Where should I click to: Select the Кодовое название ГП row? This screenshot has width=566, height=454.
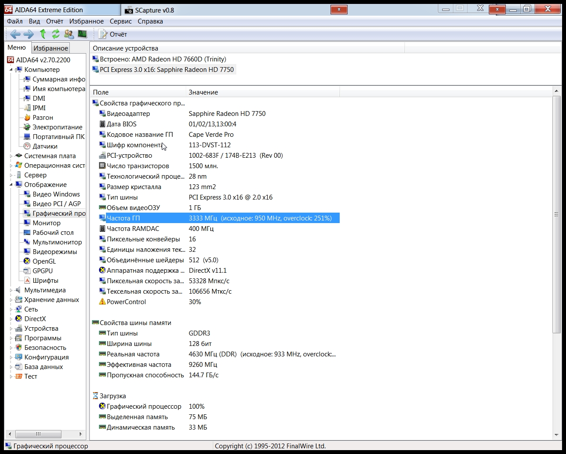[x=219, y=135]
